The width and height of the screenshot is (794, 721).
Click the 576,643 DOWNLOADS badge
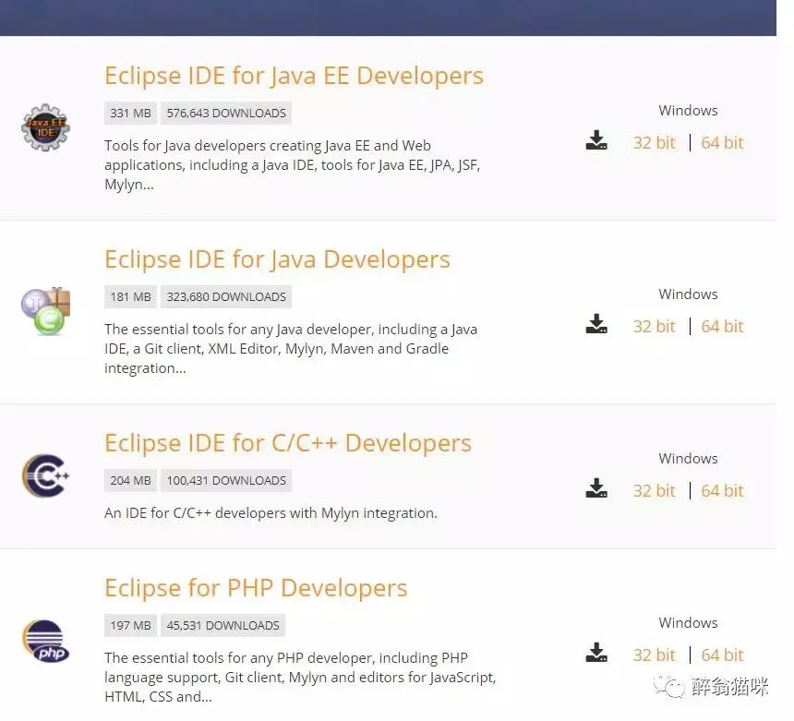pos(226,113)
